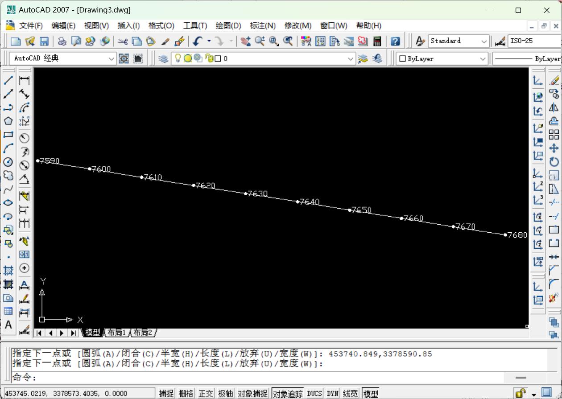Open the 编辑(E) menu
The width and height of the screenshot is (562, 399).
tap(63, 25)
